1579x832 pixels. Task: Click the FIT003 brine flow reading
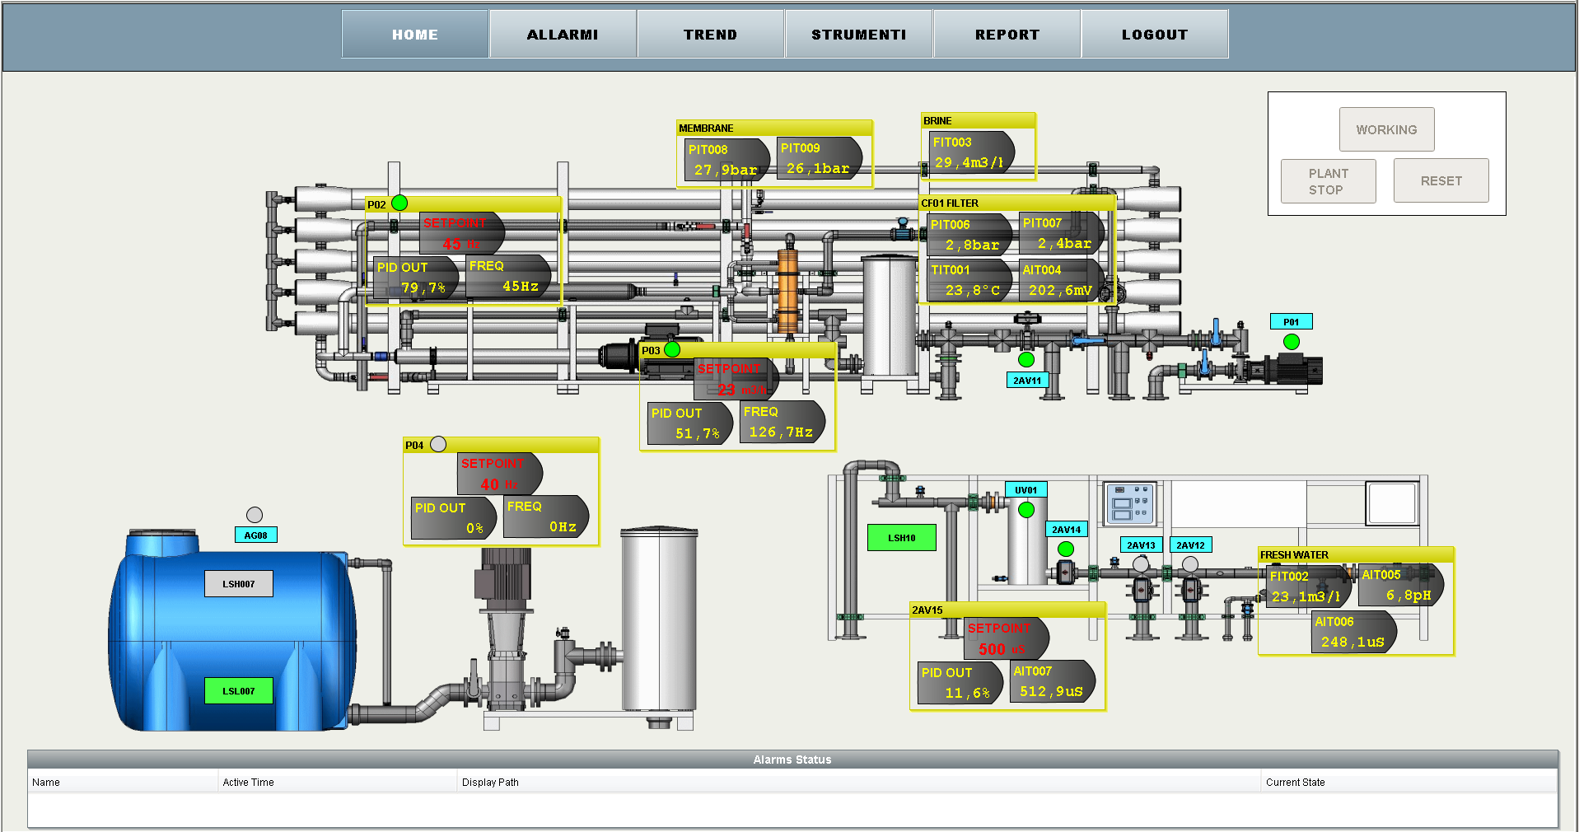coord(972,152)
